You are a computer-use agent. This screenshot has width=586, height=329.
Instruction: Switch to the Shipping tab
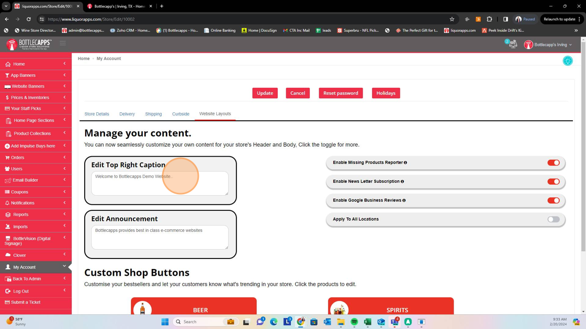(x=154, y=114)
